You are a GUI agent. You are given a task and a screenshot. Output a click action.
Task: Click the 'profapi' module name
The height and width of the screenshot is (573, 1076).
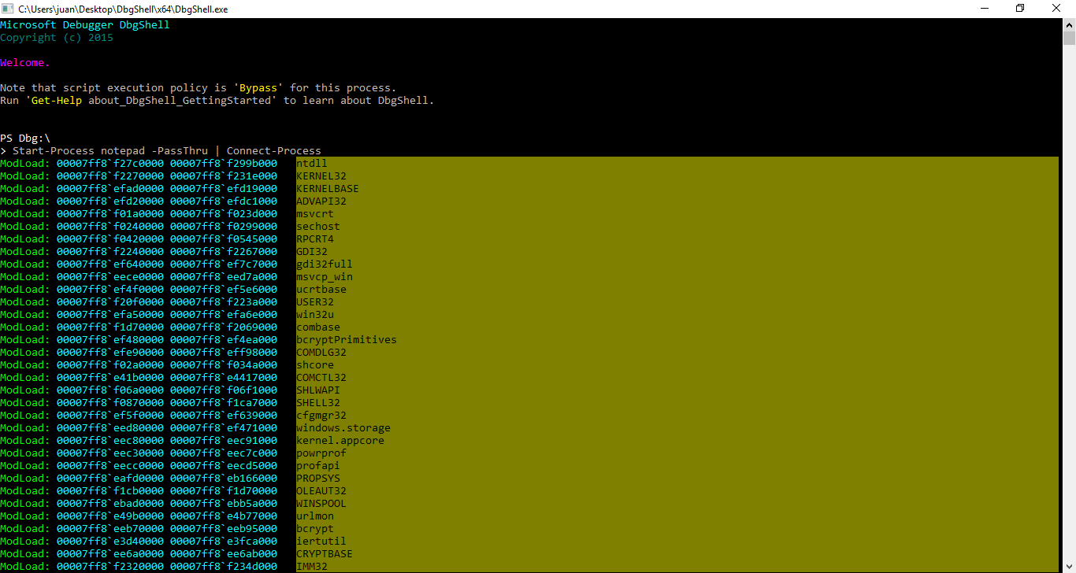(318, 466)
